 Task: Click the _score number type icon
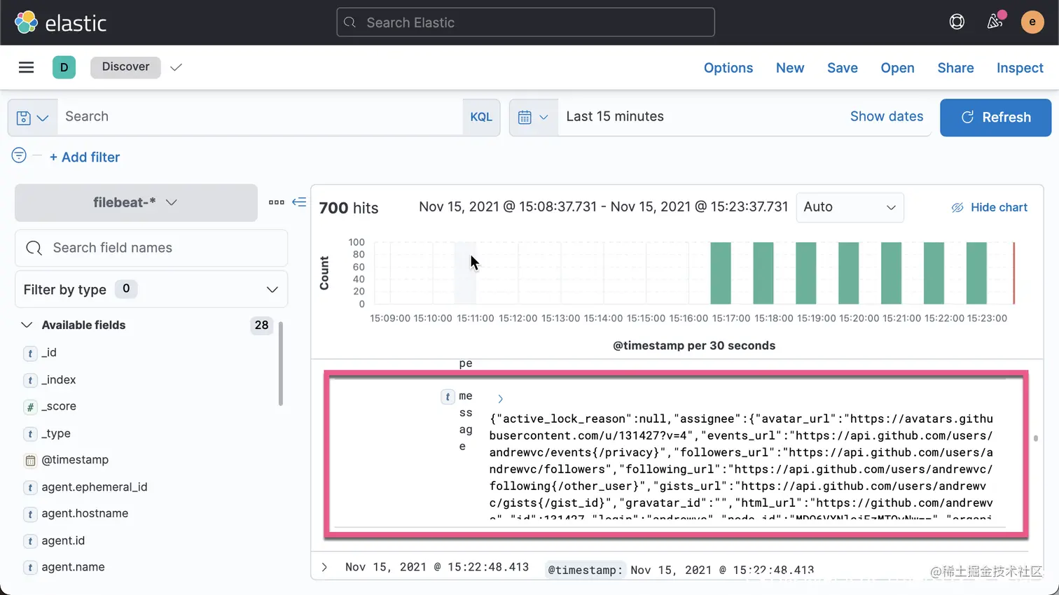30,407
